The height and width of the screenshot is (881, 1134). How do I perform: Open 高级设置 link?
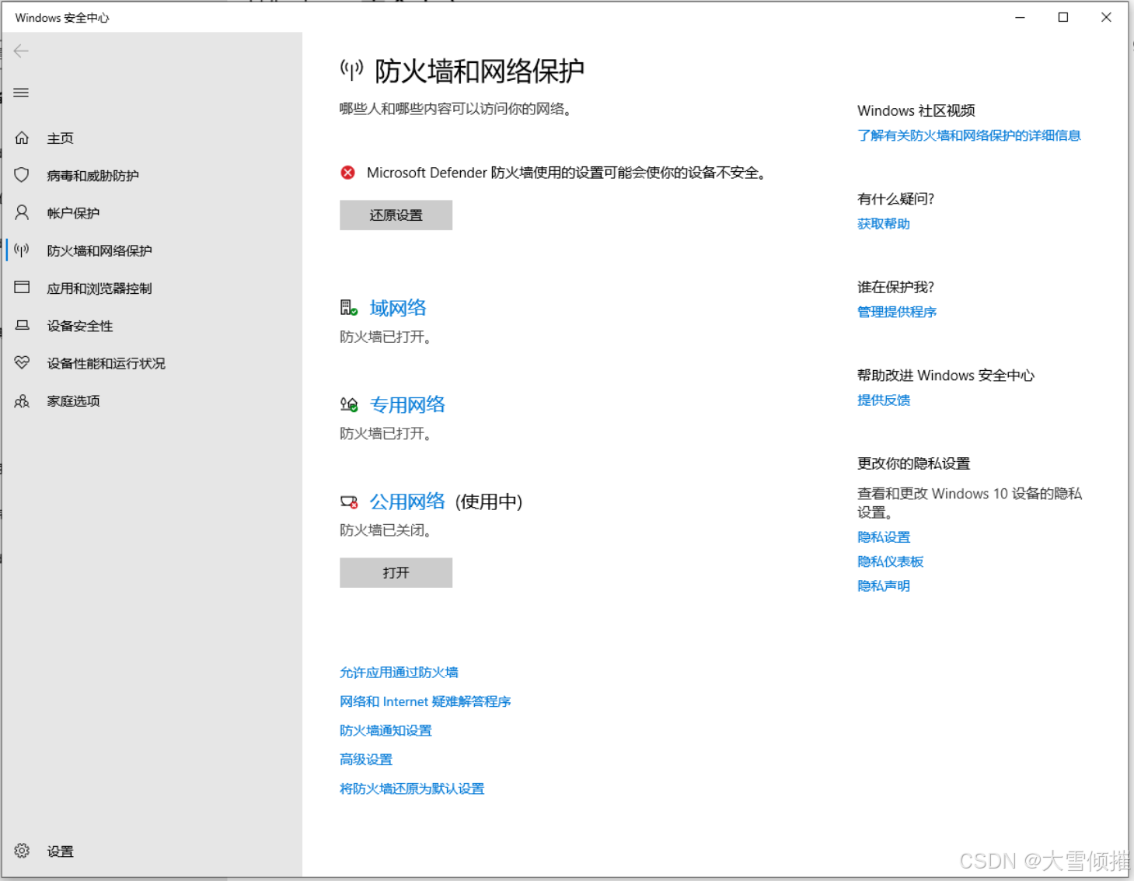click(x=366, y=760)
